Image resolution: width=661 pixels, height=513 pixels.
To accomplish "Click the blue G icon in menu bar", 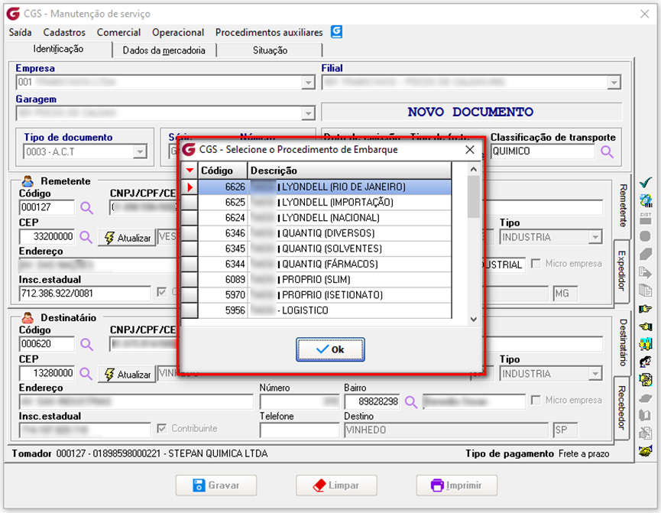I will (x=336, y=31).
